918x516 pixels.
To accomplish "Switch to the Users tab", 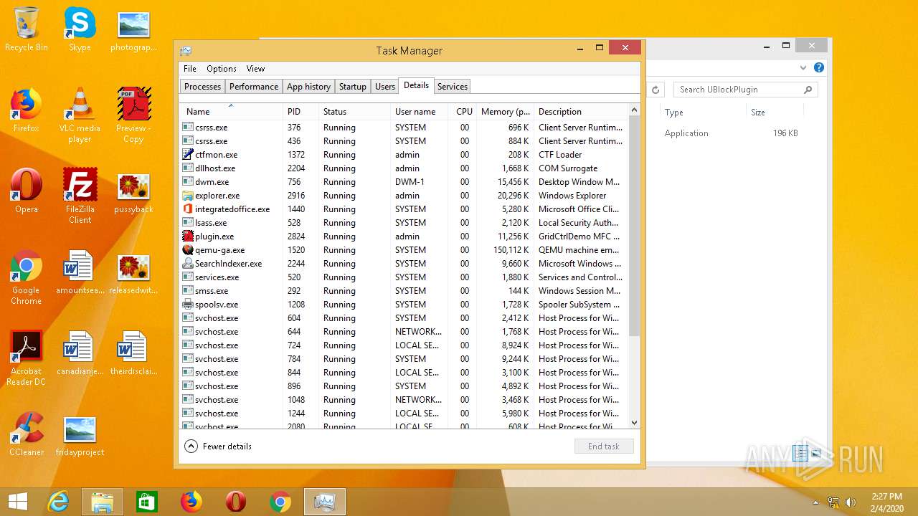I will (385, 87).
